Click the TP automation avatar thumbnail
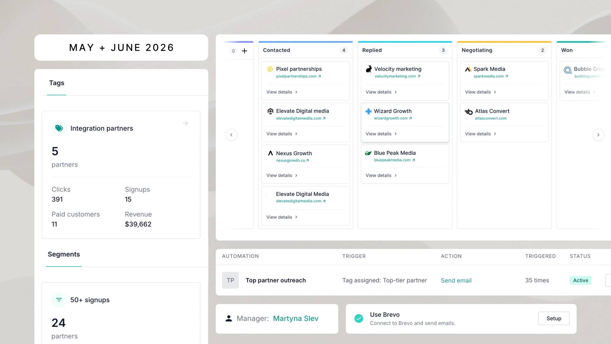 click(x=230, y=280)
